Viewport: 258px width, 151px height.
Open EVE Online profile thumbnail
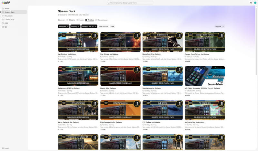(x=163, y=110)
